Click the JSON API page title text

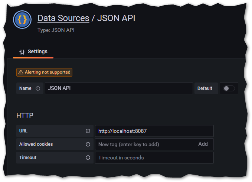click(x=116, y=18)
